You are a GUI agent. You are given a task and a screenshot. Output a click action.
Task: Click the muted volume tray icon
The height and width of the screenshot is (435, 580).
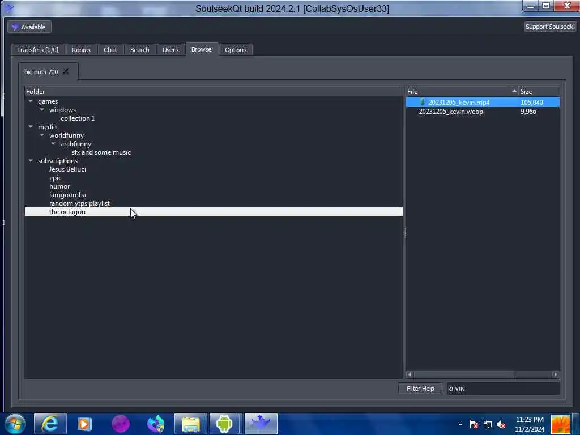point(501,424)
